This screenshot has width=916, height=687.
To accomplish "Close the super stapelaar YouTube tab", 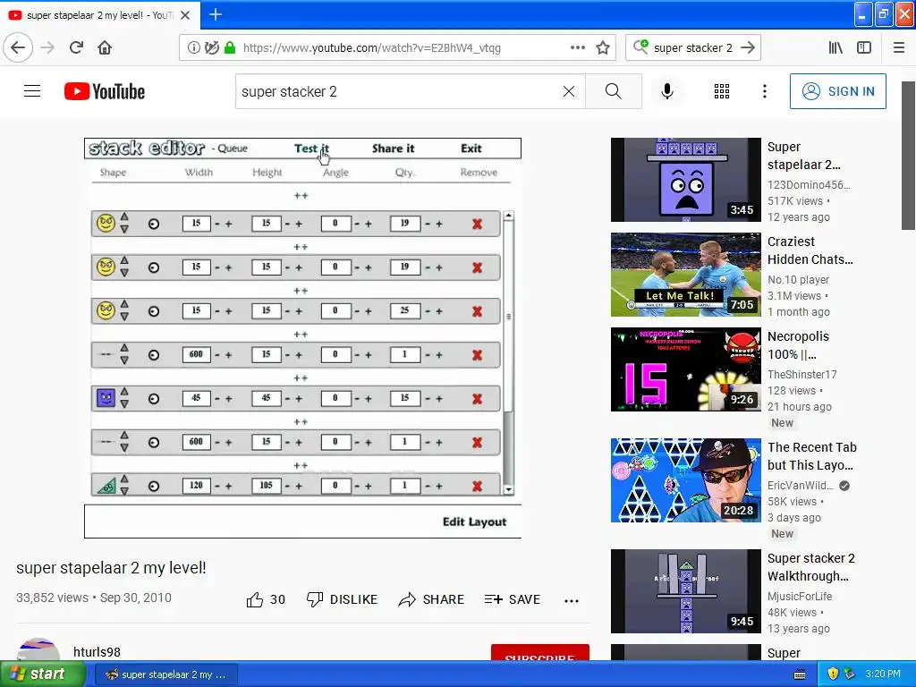I will pyautogui.click(x=185, y=15).
